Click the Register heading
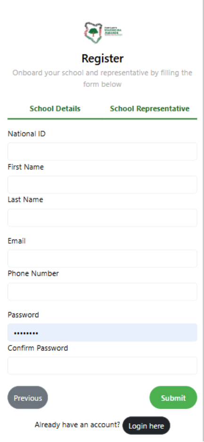 click(102, 59)
